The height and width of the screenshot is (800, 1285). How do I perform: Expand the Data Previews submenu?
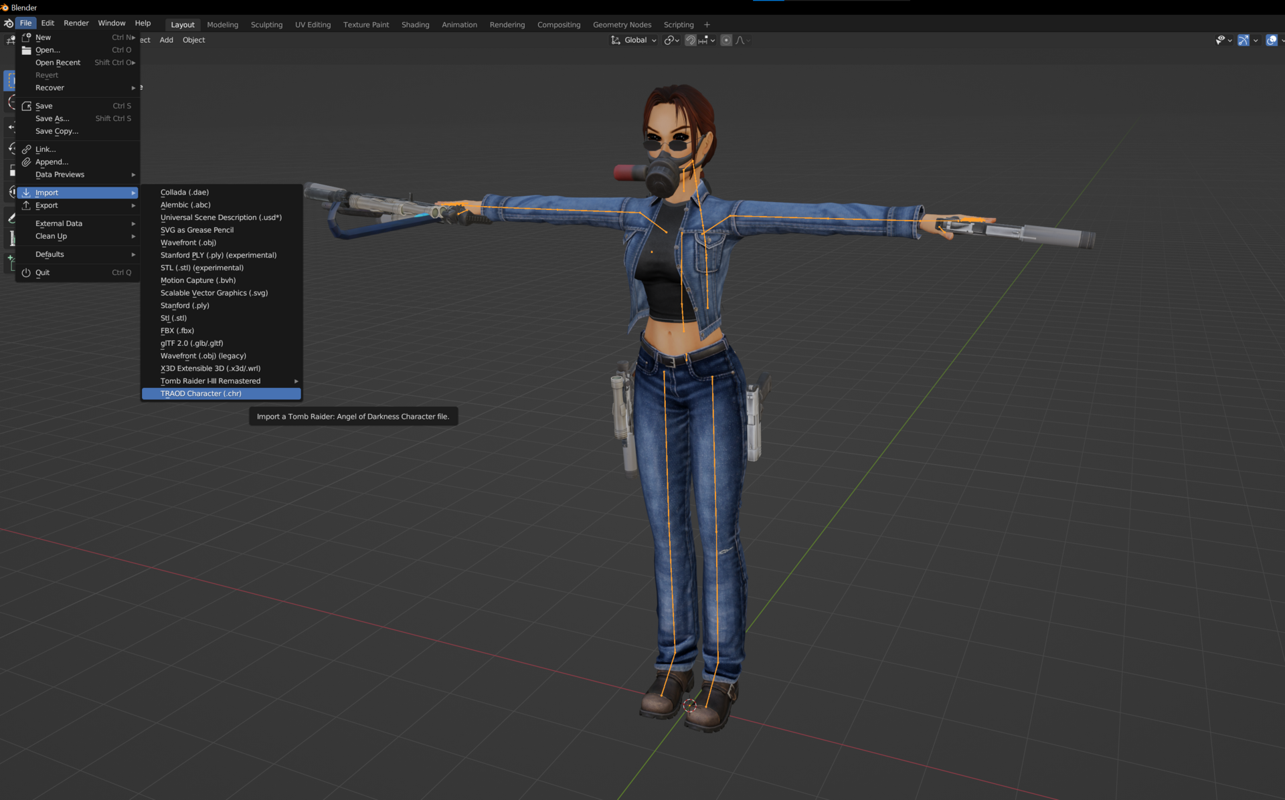point(78,175)
